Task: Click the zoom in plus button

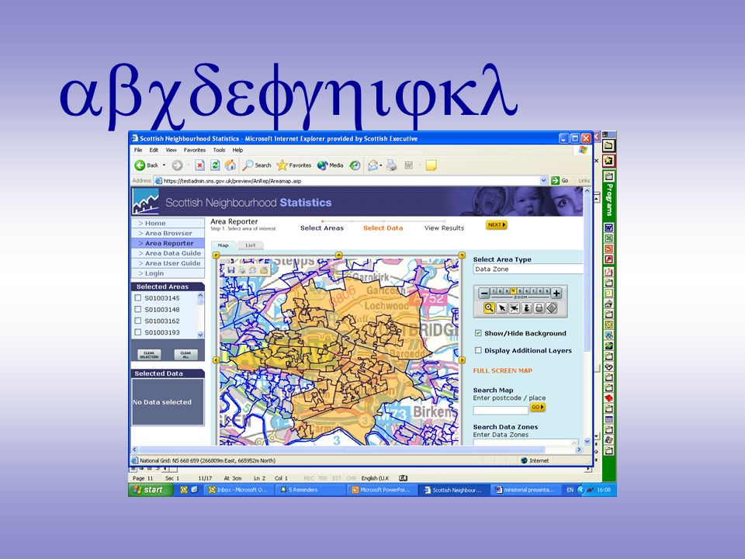Action: click(x=556, y=293)
